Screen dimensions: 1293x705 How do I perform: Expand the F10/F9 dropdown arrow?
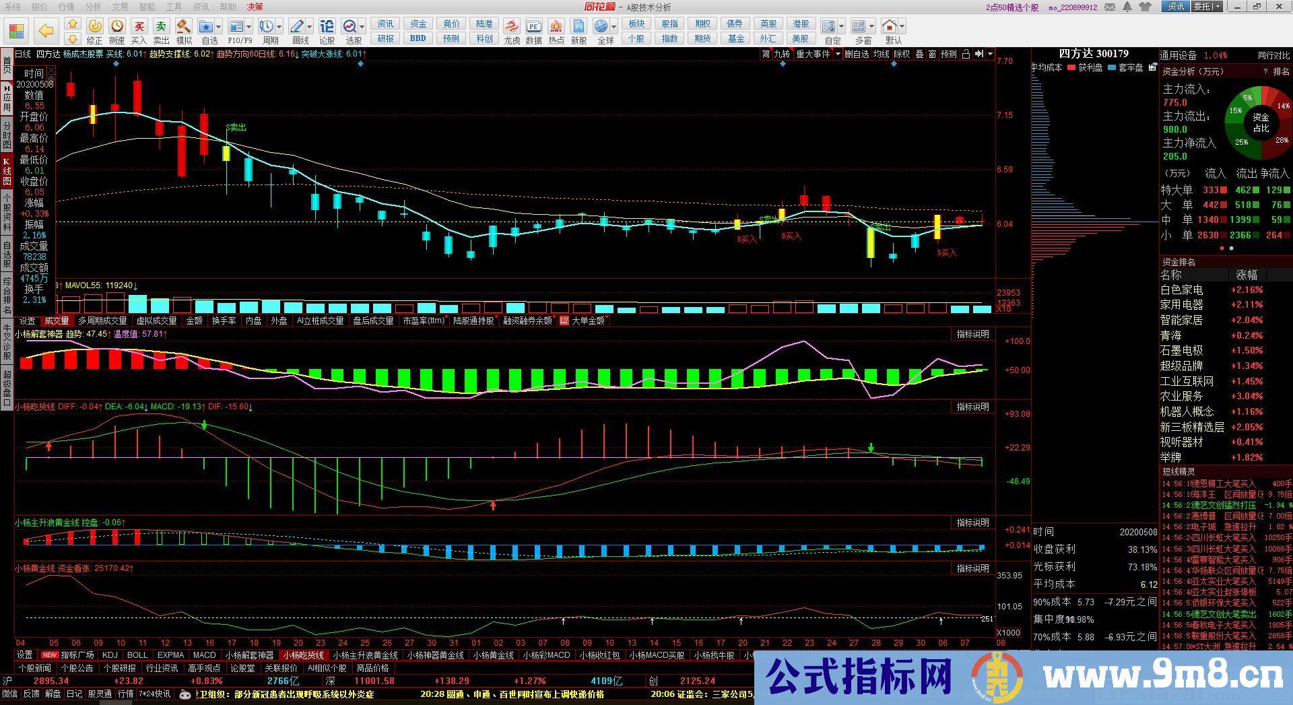249,27
